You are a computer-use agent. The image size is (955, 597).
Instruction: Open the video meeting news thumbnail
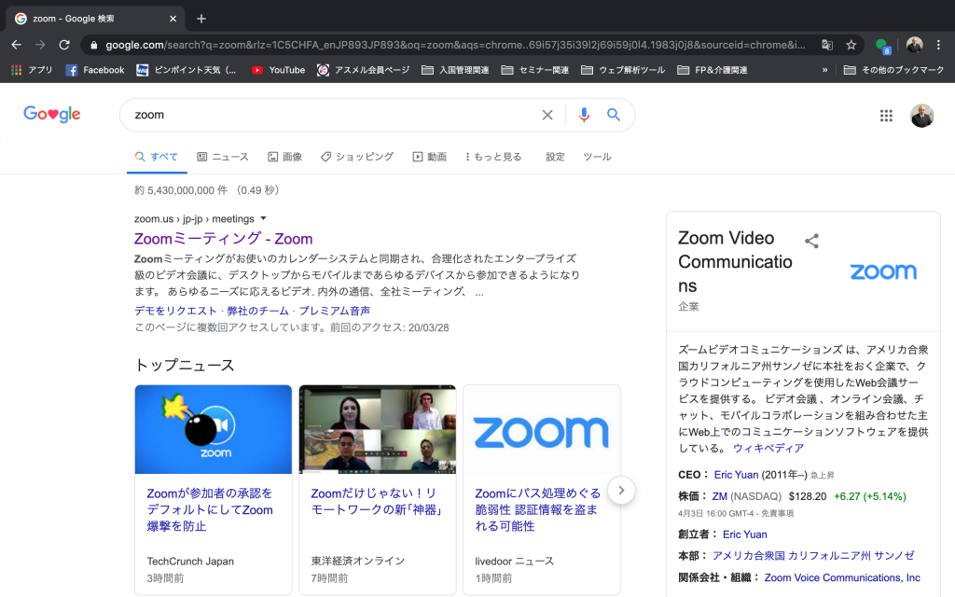(378, 429)
